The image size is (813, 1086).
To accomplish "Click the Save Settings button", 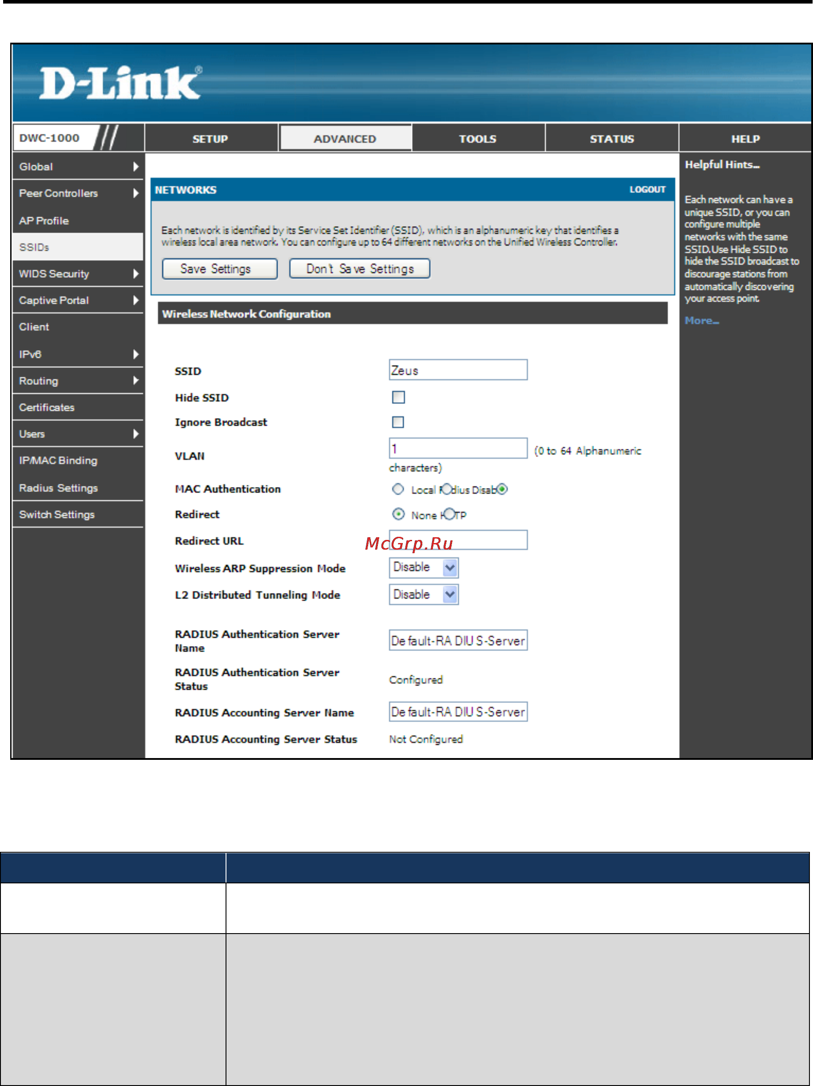I will click(x=220, y=269).
